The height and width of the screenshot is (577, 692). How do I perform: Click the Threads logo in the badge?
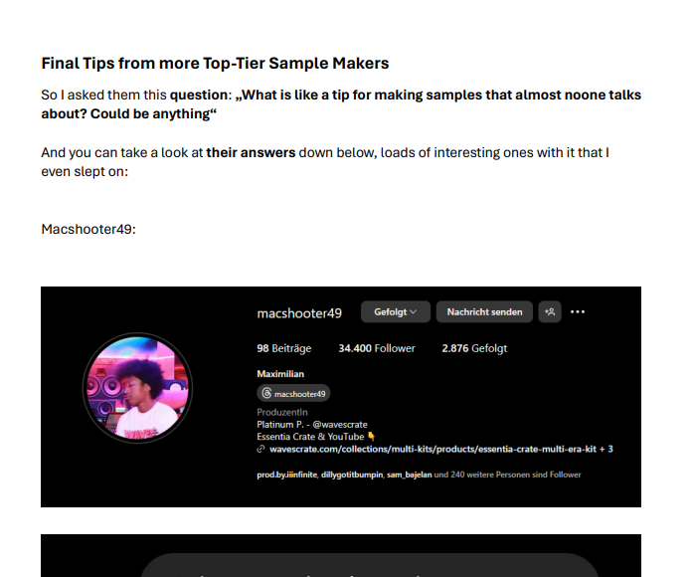coord(266,393)
